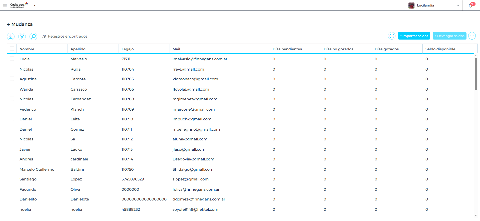Open the hamburger navigation menu

point(5,6)
